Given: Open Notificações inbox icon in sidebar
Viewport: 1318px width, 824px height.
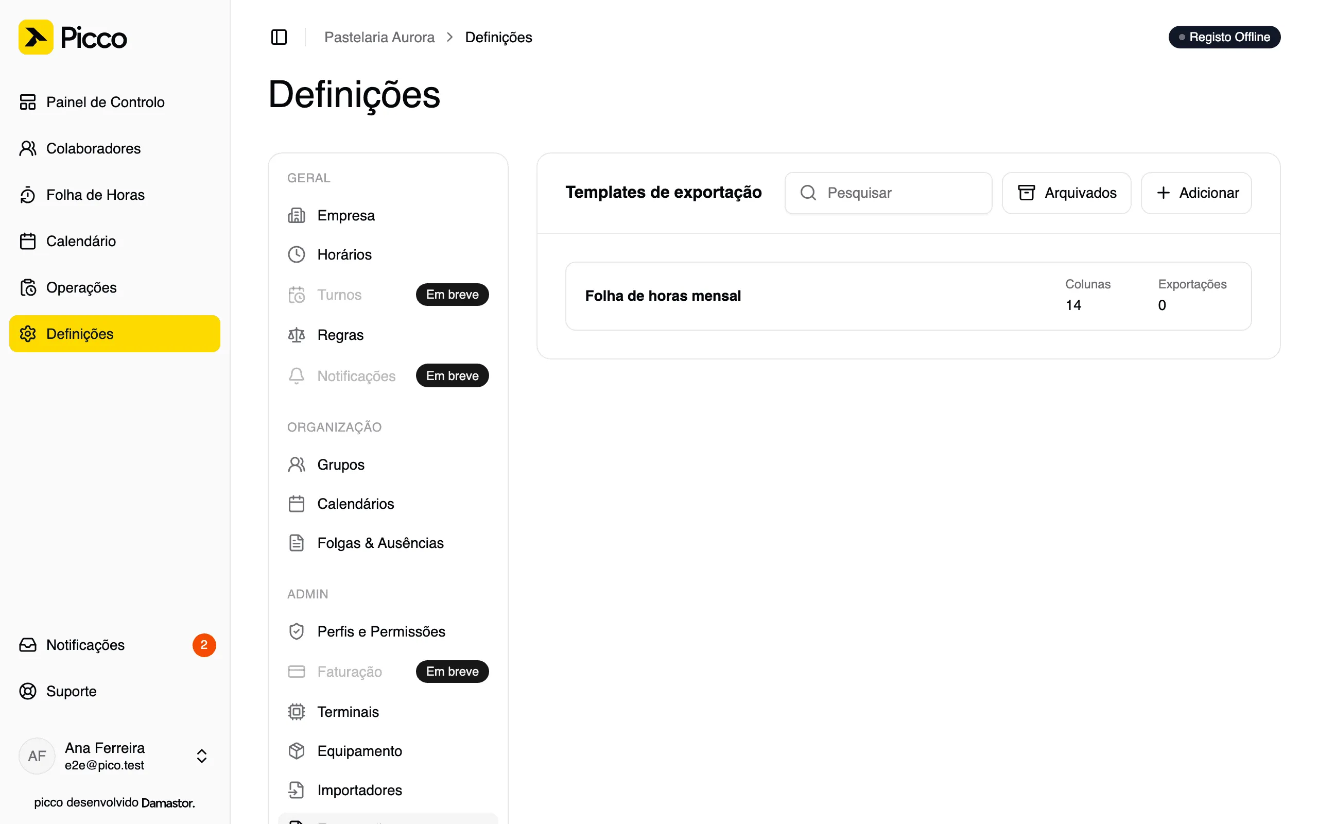Looking at the screenshot, I should point(28,645).
